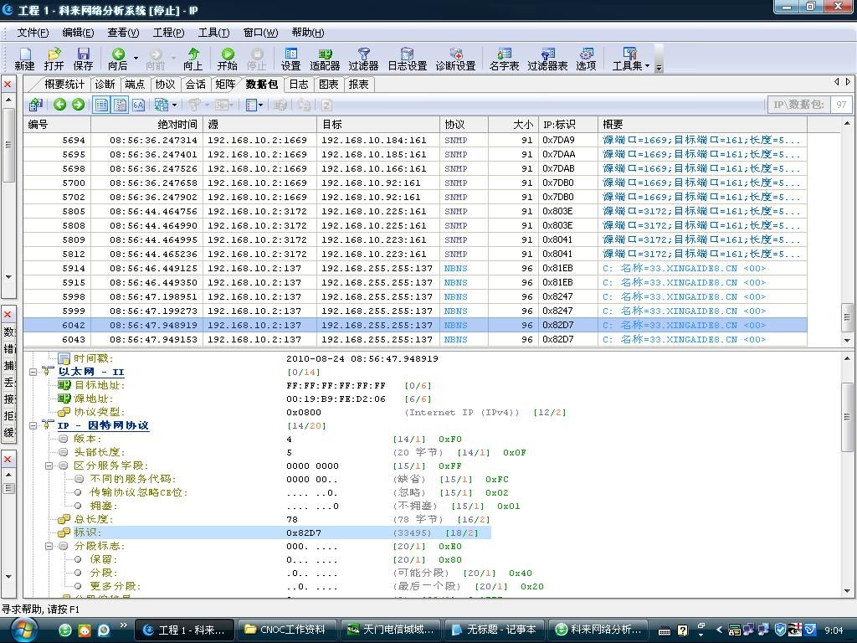Open the 过滤器 (Filter) toolbar icon

click(x=363, y=59)
